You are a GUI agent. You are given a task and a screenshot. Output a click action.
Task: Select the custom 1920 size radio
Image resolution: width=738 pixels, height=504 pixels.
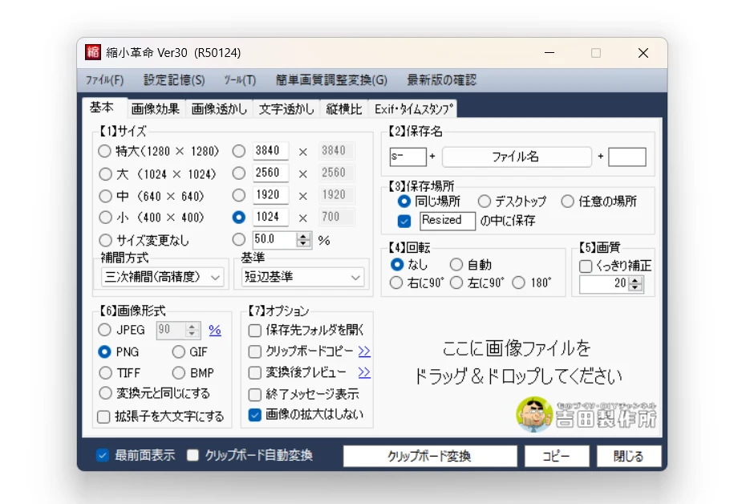click(x=238, y=196)
